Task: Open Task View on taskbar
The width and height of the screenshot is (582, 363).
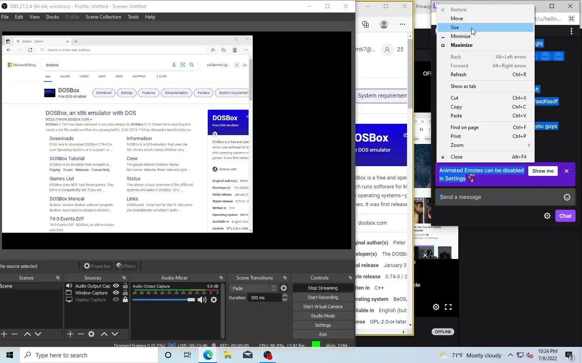Action: click(188, 355)
